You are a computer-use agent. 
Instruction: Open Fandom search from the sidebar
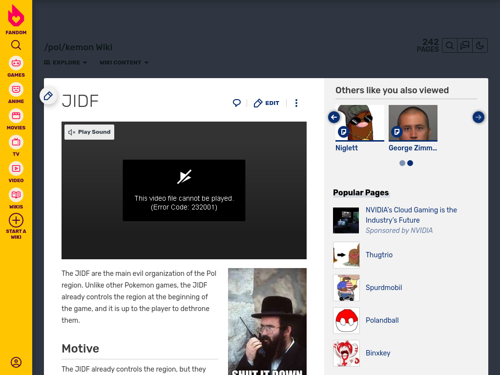[x=16, y=45]
